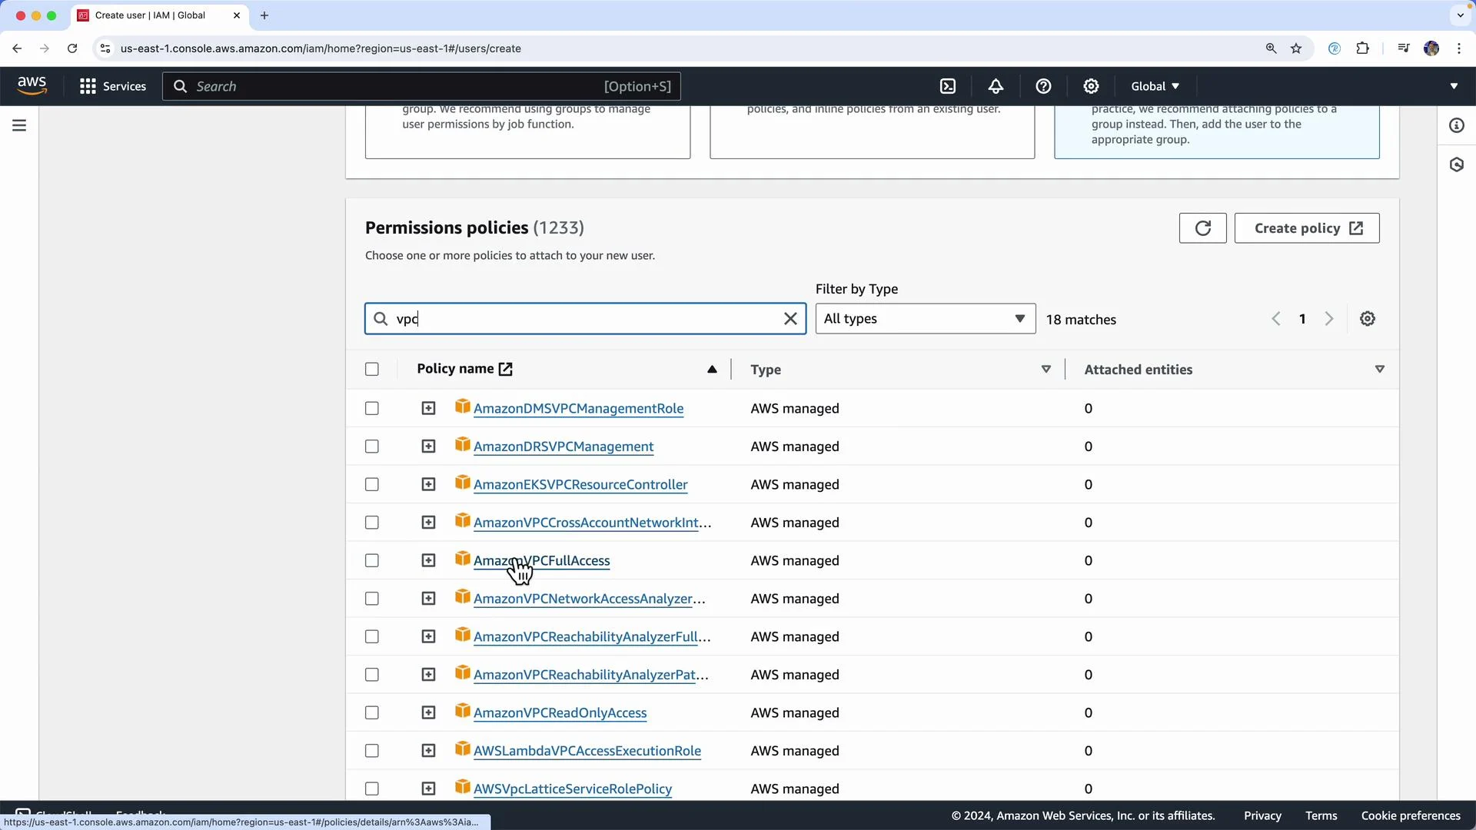
Task: Open the Chrome tab search dropdown
Action: click(x=1461, y=15)
